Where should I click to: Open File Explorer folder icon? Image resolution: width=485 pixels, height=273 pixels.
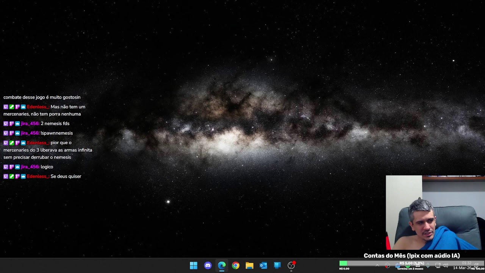(249, 265)
